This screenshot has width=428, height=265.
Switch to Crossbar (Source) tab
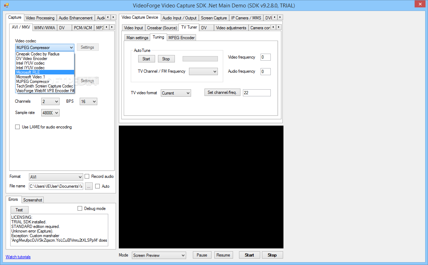click(162, 28)
